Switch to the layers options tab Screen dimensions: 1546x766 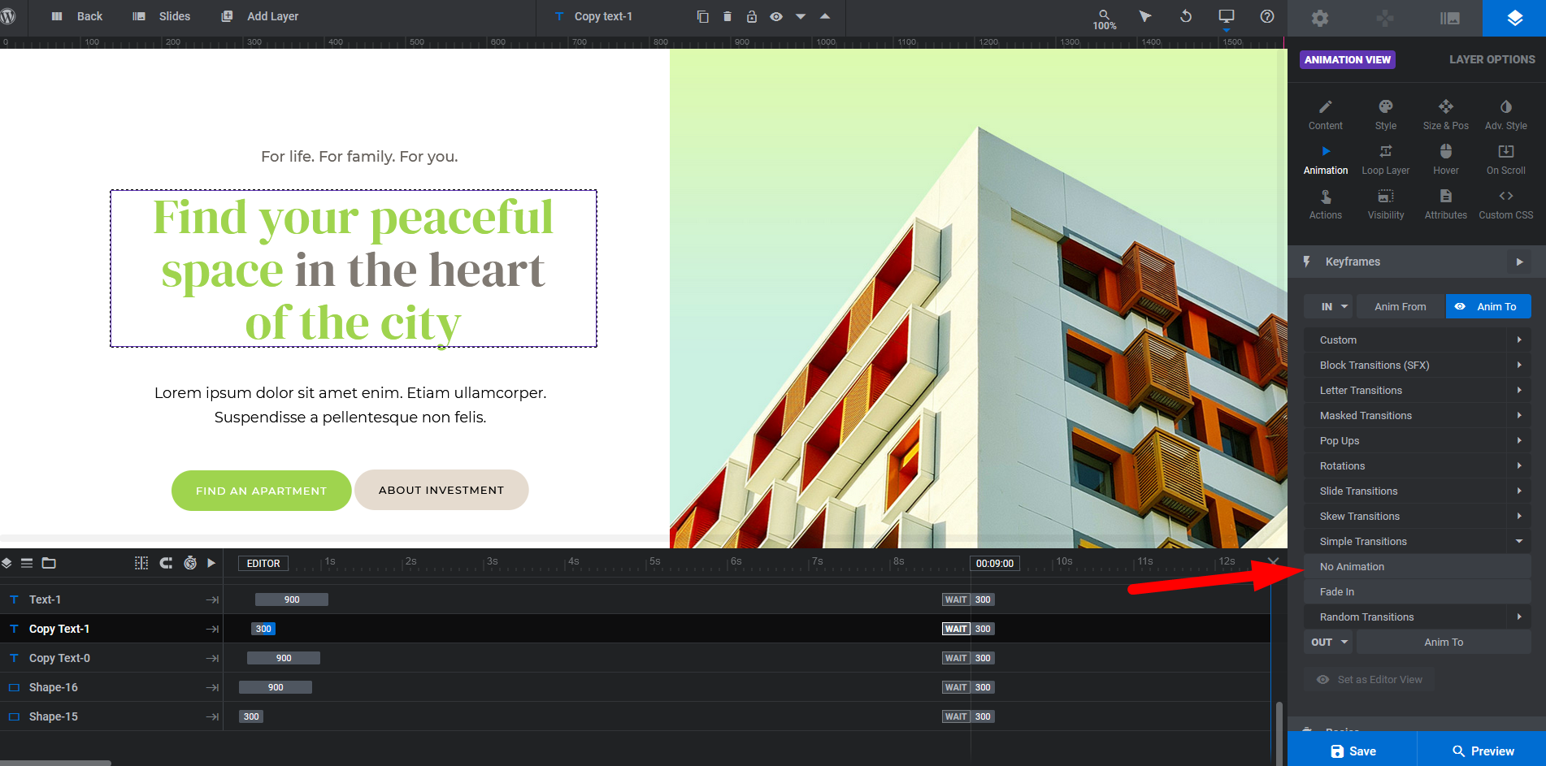click(x=1514, y=18)
